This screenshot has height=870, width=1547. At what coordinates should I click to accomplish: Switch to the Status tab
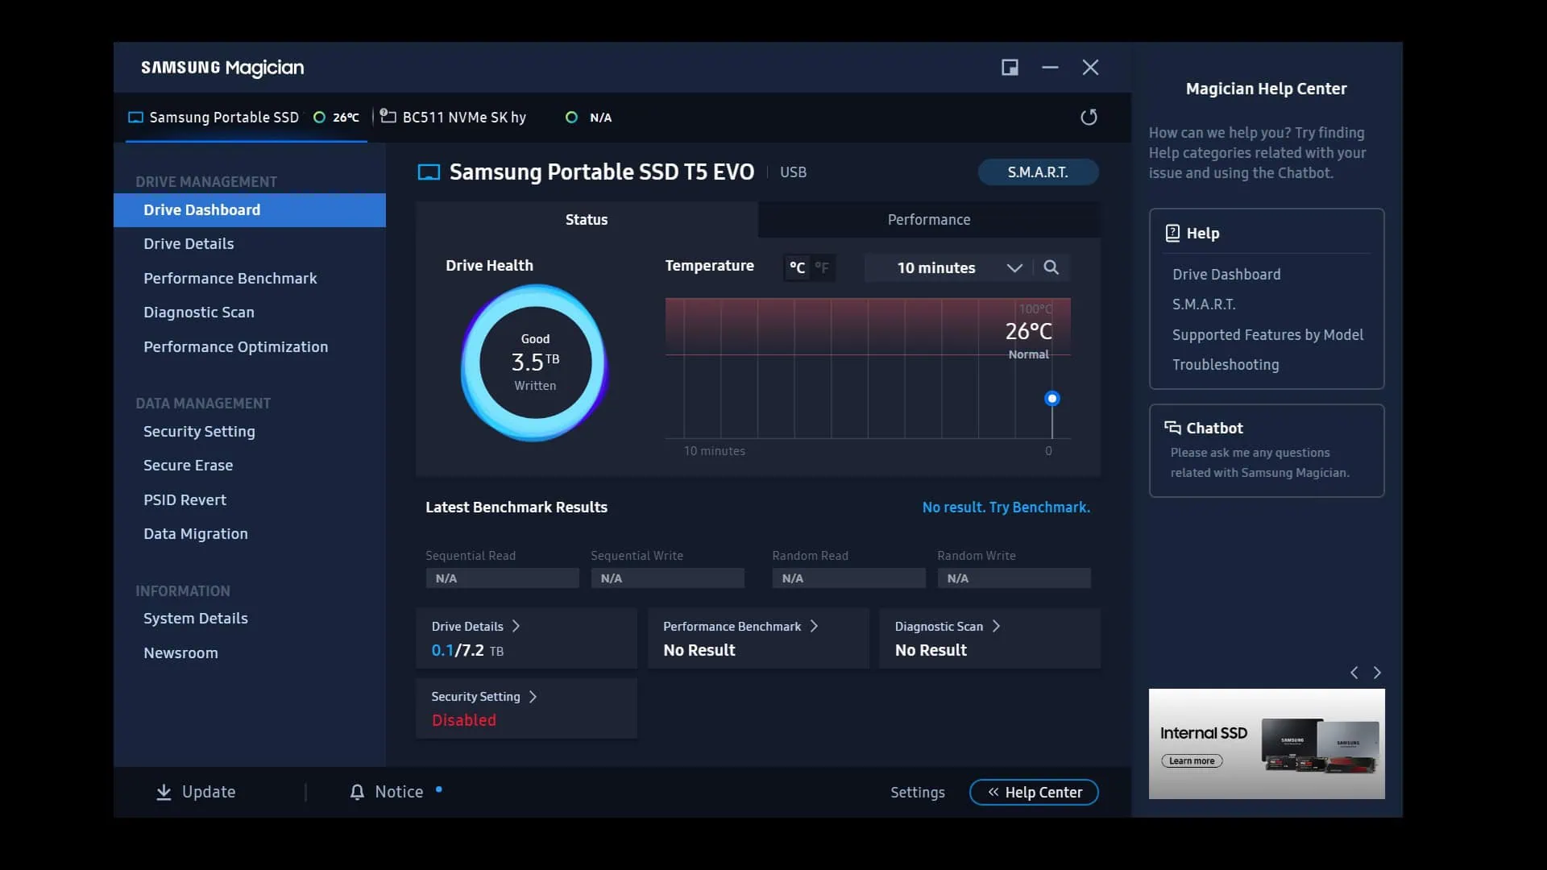(587, 219)
